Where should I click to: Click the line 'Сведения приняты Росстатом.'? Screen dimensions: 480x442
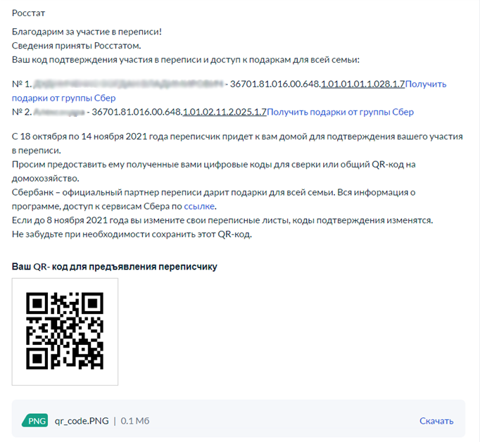point(76,46)
